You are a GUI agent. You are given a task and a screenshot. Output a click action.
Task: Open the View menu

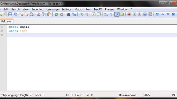click(26, 9)
